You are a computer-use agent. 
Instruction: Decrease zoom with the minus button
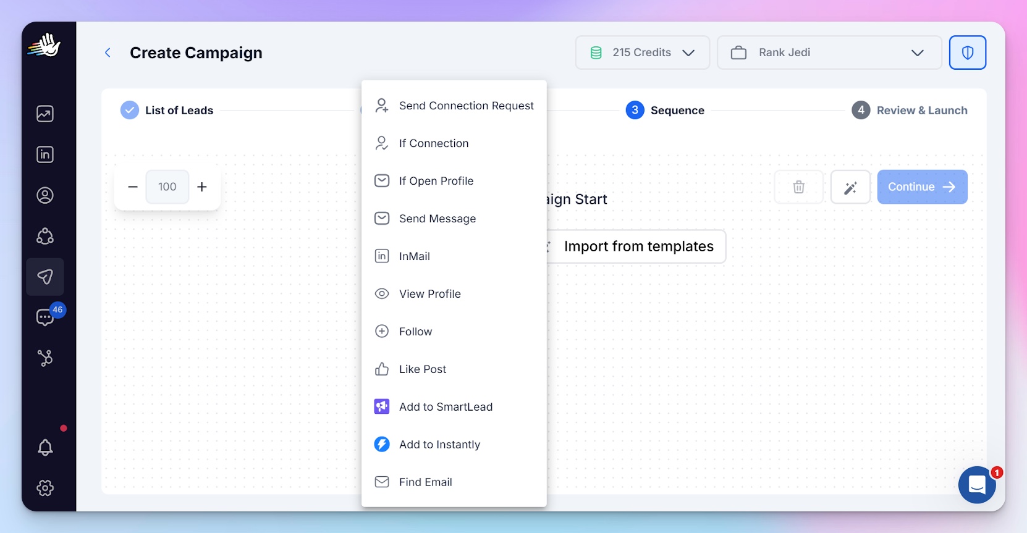click(x=132, y=187)
